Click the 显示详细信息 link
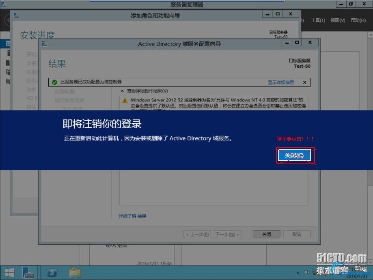The image size is (373, 280). point(281,82)
